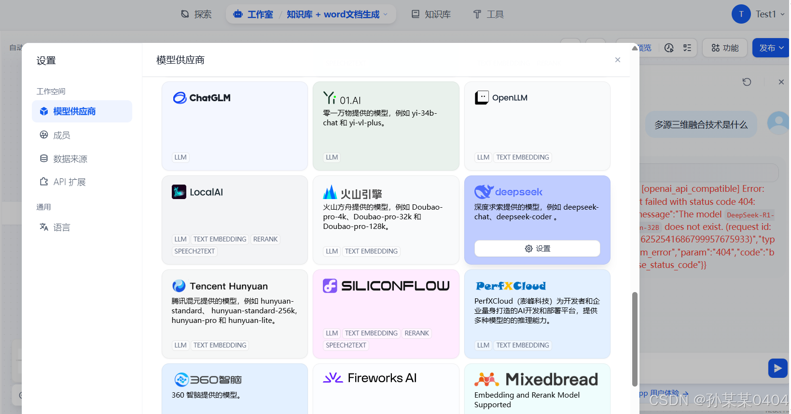Click the settings dialog vertical scrollbar

[x=635, y=339]
